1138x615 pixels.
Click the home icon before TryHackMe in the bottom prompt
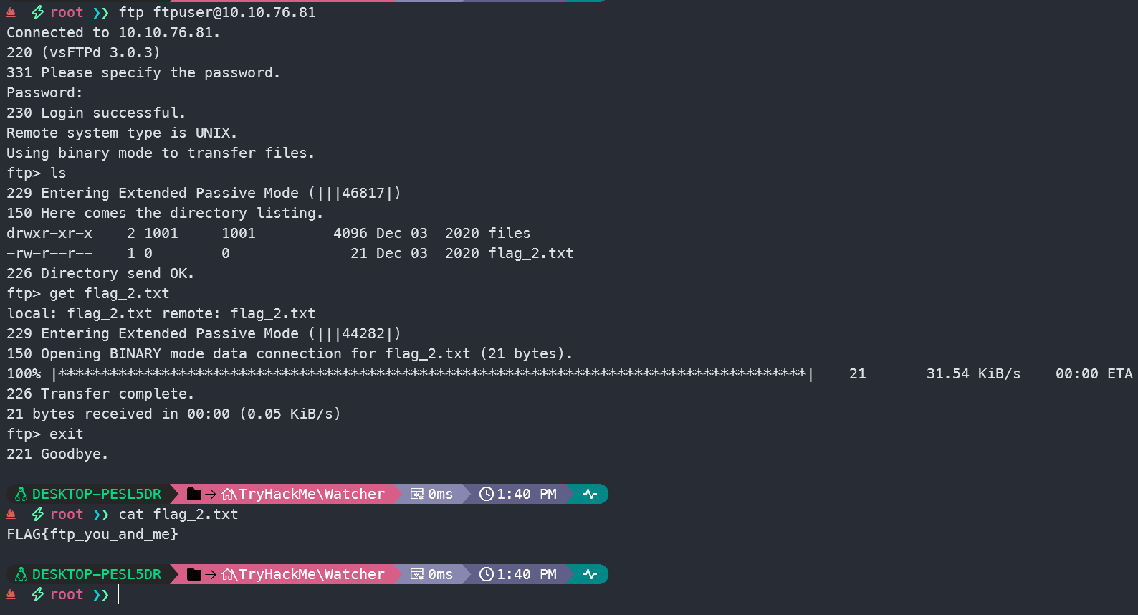229,574
